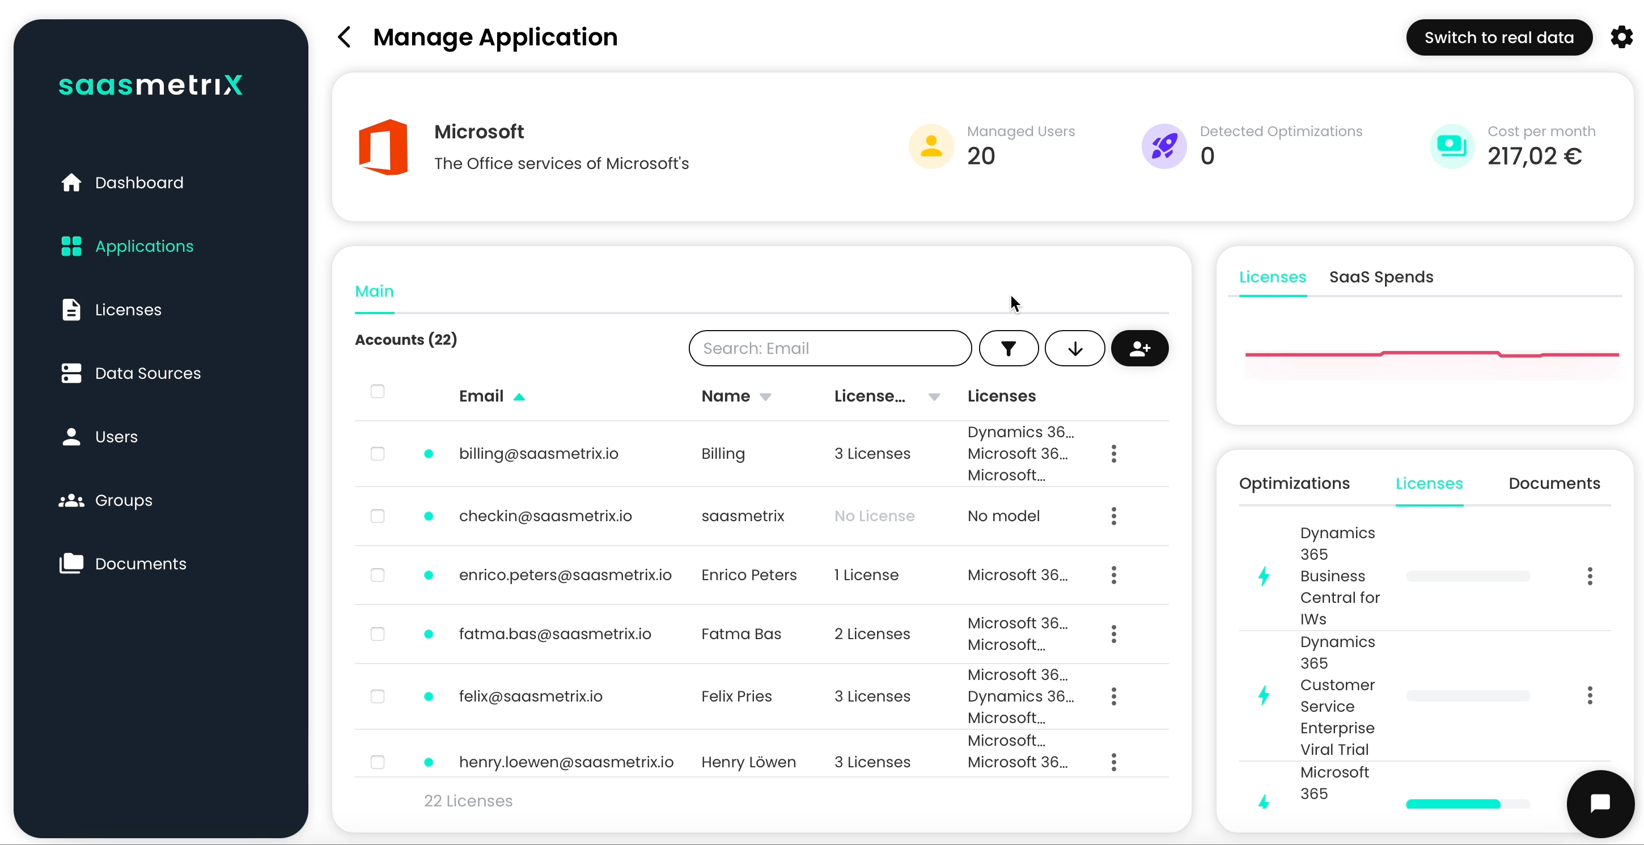Tick the select-all accounts header checkbox

click(x=377, y=391)
